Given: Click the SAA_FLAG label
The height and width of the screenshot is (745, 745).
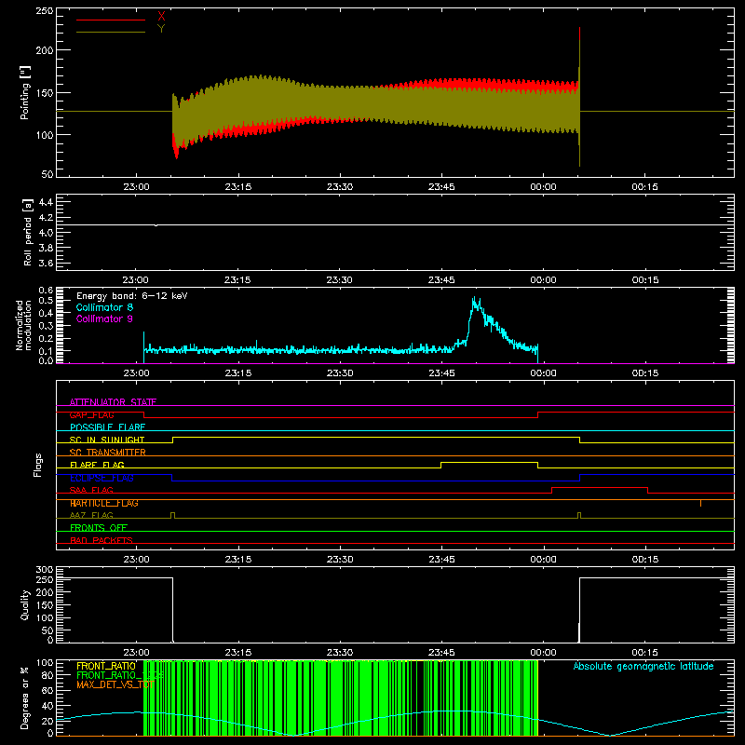Looking at the screenshot, I should tap(91, 490).
